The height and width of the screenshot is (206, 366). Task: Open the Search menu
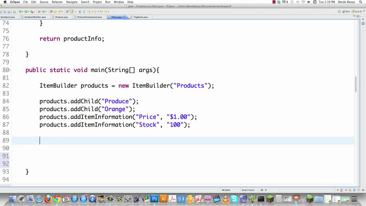pyautogui.click(x=85, y=2)
